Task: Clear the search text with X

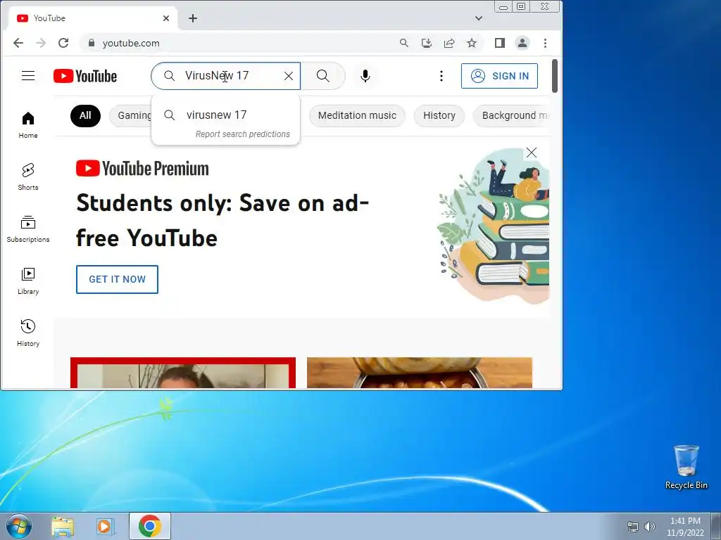Action: [x=288, y=76]
